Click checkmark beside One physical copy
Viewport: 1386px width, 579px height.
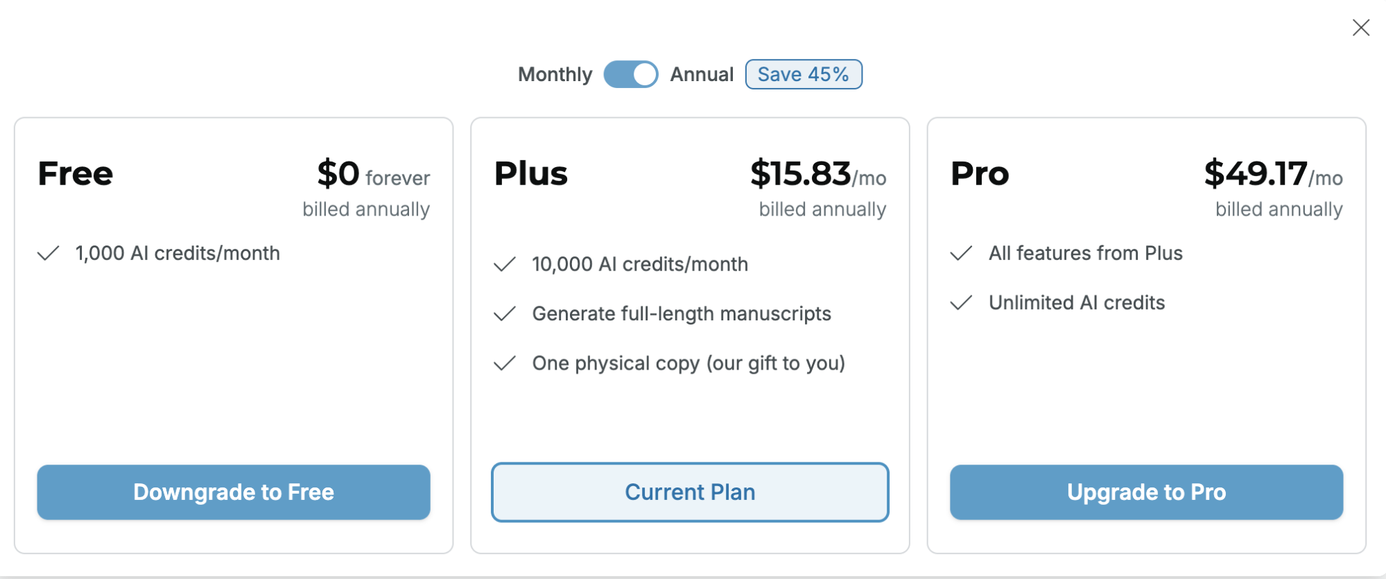[505, 363]
